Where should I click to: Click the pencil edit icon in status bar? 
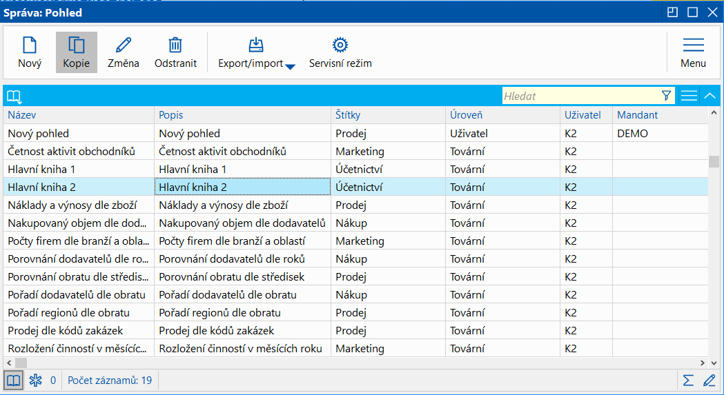click(x=709, y=380)
